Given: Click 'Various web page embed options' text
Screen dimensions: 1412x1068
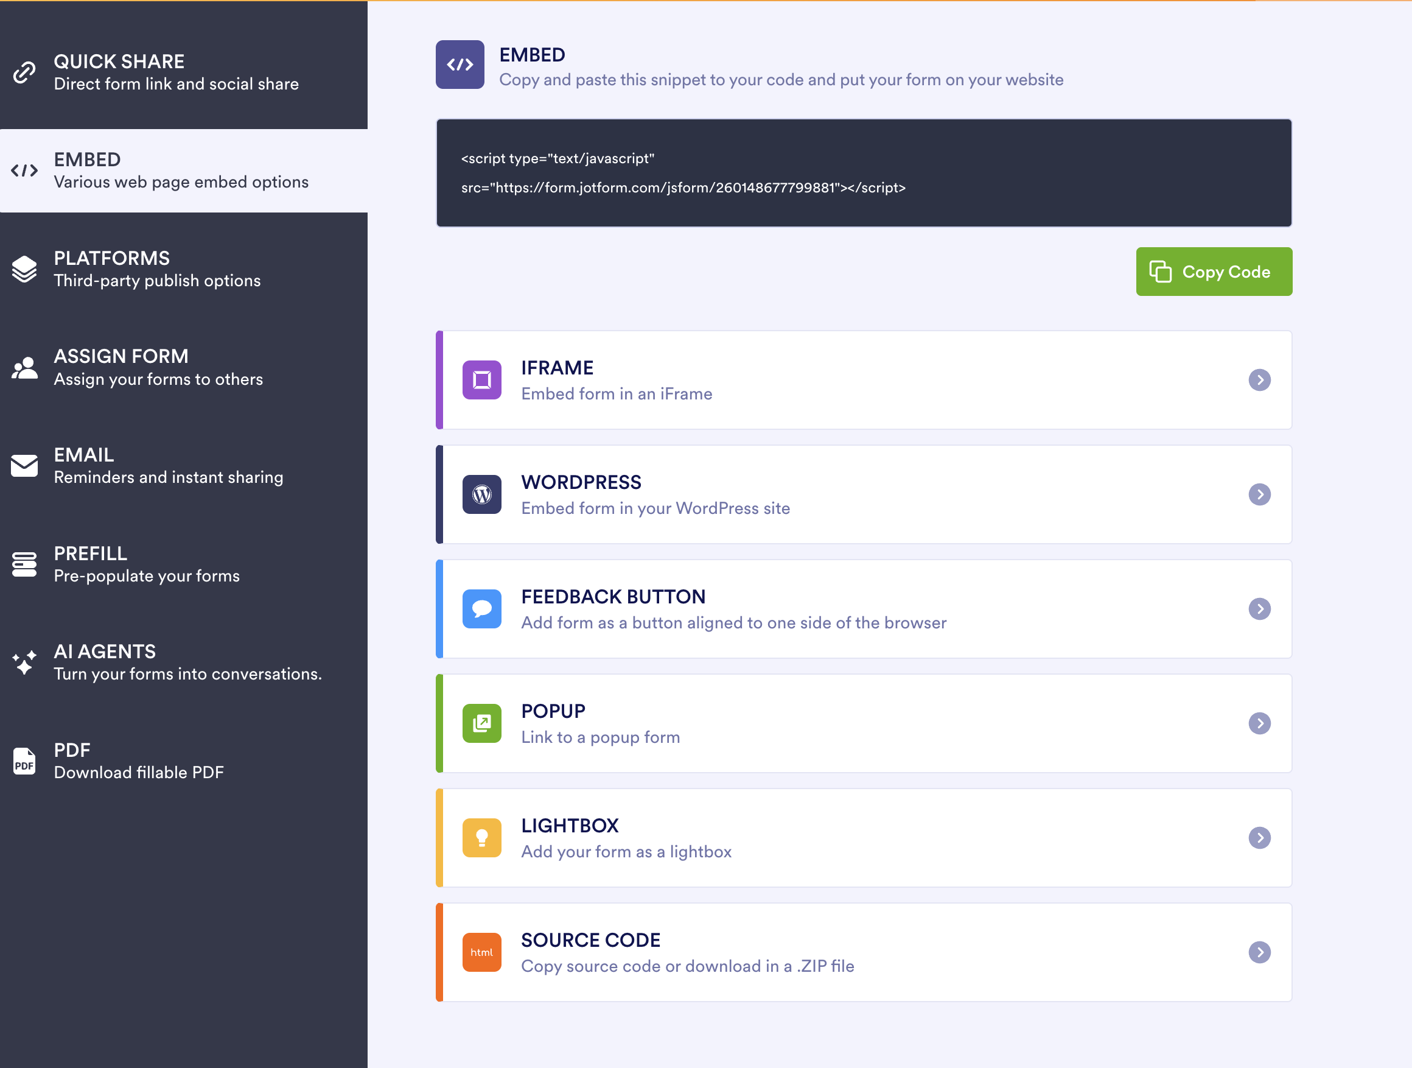Looking at the screenshot, I should [x=181, y=182].
